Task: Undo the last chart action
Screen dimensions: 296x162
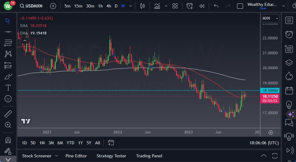Action: pos(216,6)
